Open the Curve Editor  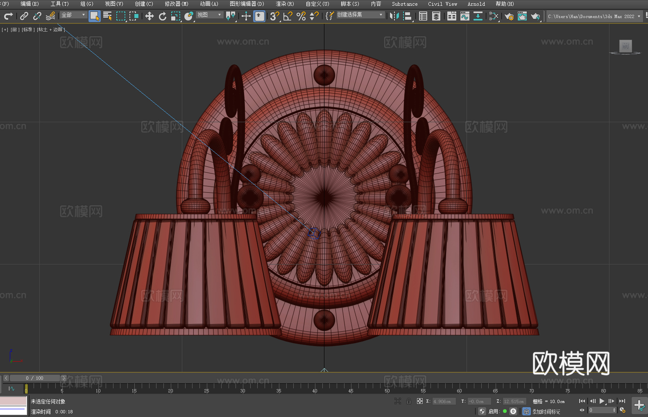point(464,16)
